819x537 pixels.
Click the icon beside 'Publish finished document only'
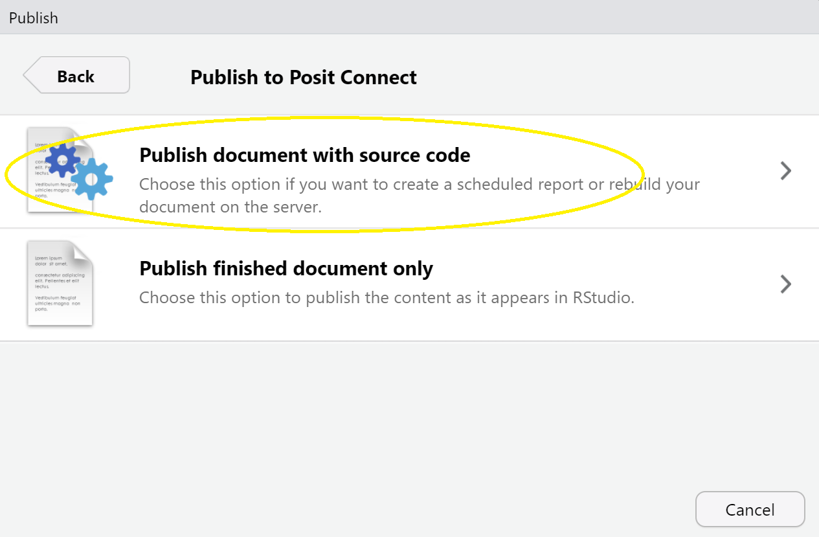pyautogui.click(x=60, y=283)
